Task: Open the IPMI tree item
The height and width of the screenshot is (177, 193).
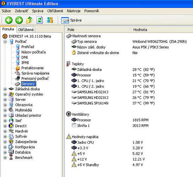Action: [x=25, y=63]
